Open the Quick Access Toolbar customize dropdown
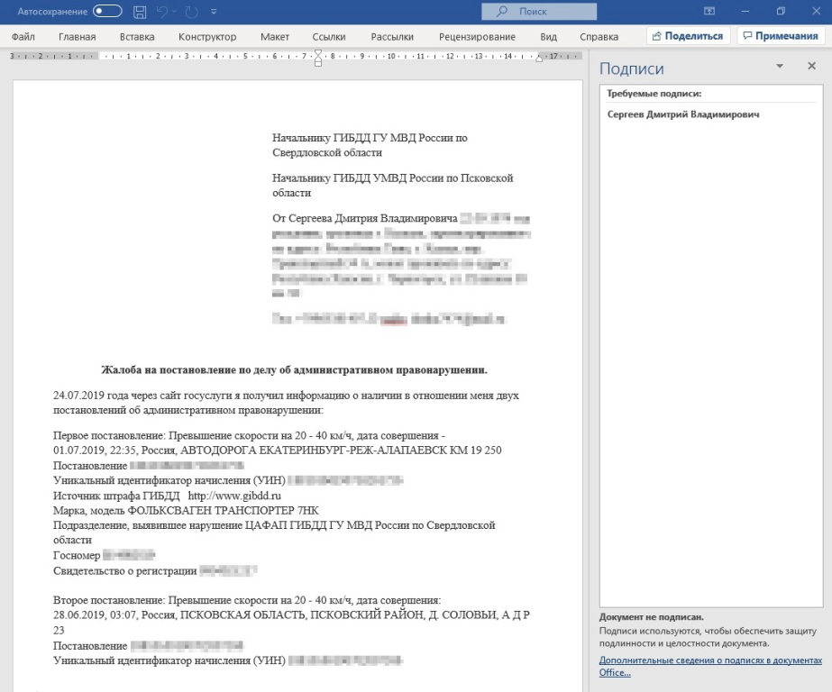Viewport: 832px width, 692px height. (214, 12)
